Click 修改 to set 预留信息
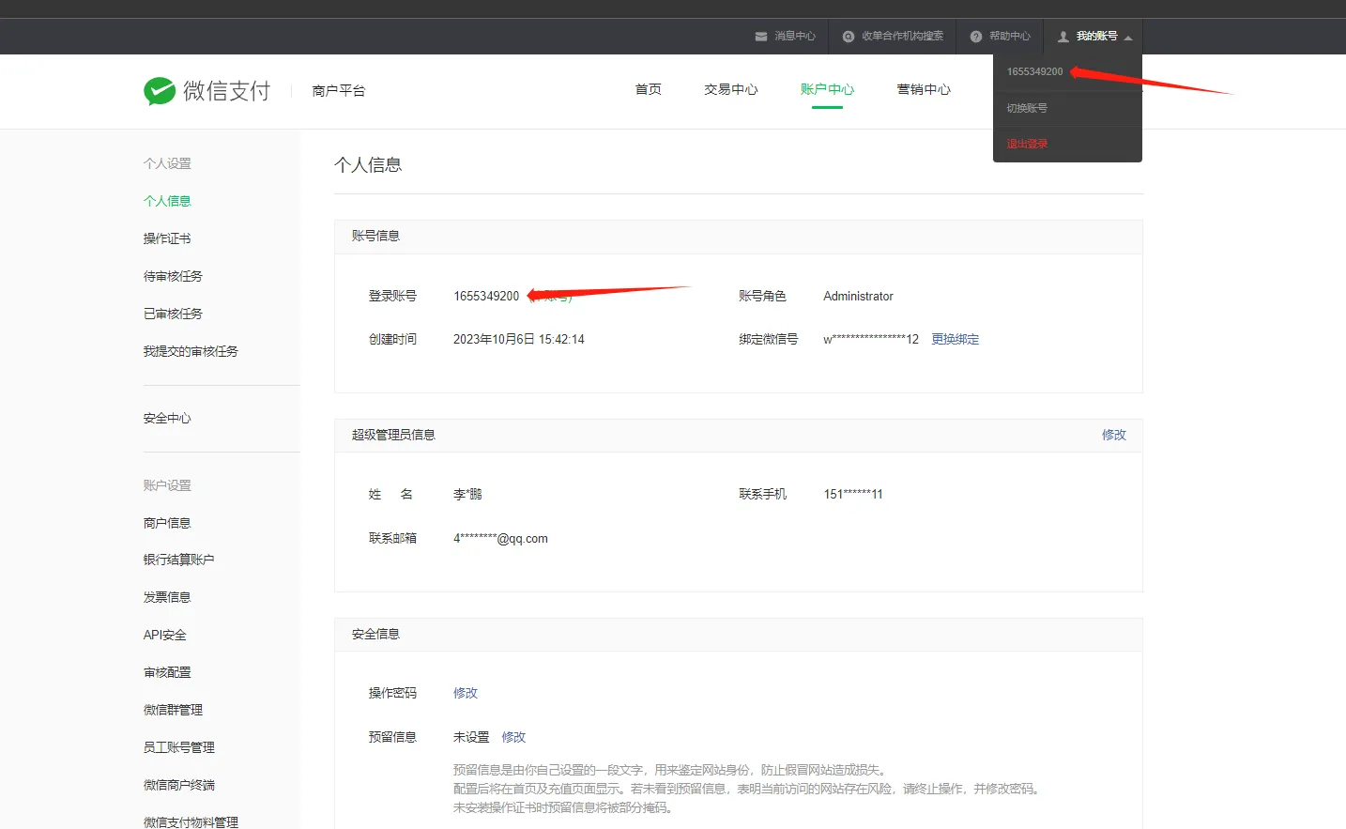The width and height of the screenshot is (1346, 829). 513,737
